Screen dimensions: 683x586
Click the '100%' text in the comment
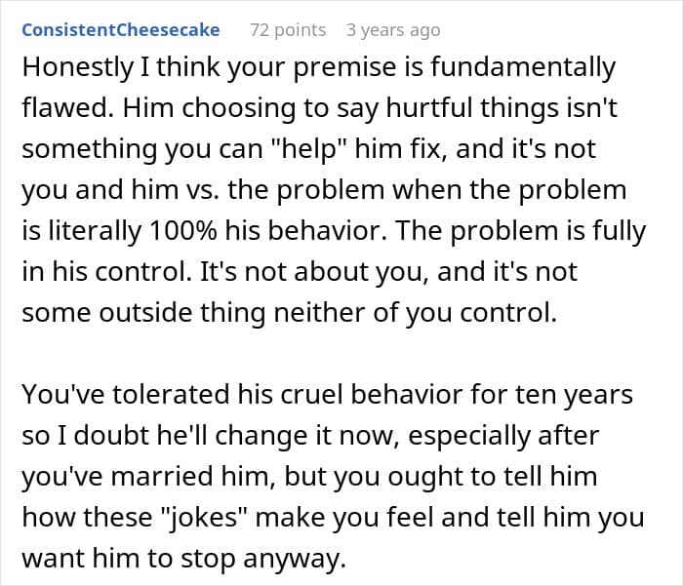(182, 231)
